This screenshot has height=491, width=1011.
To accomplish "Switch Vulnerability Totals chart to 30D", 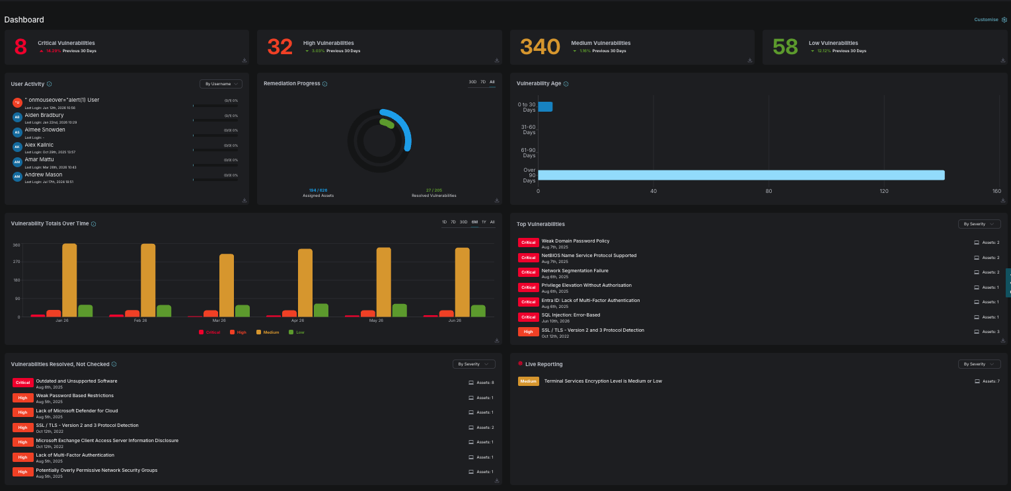I will 463,222.
